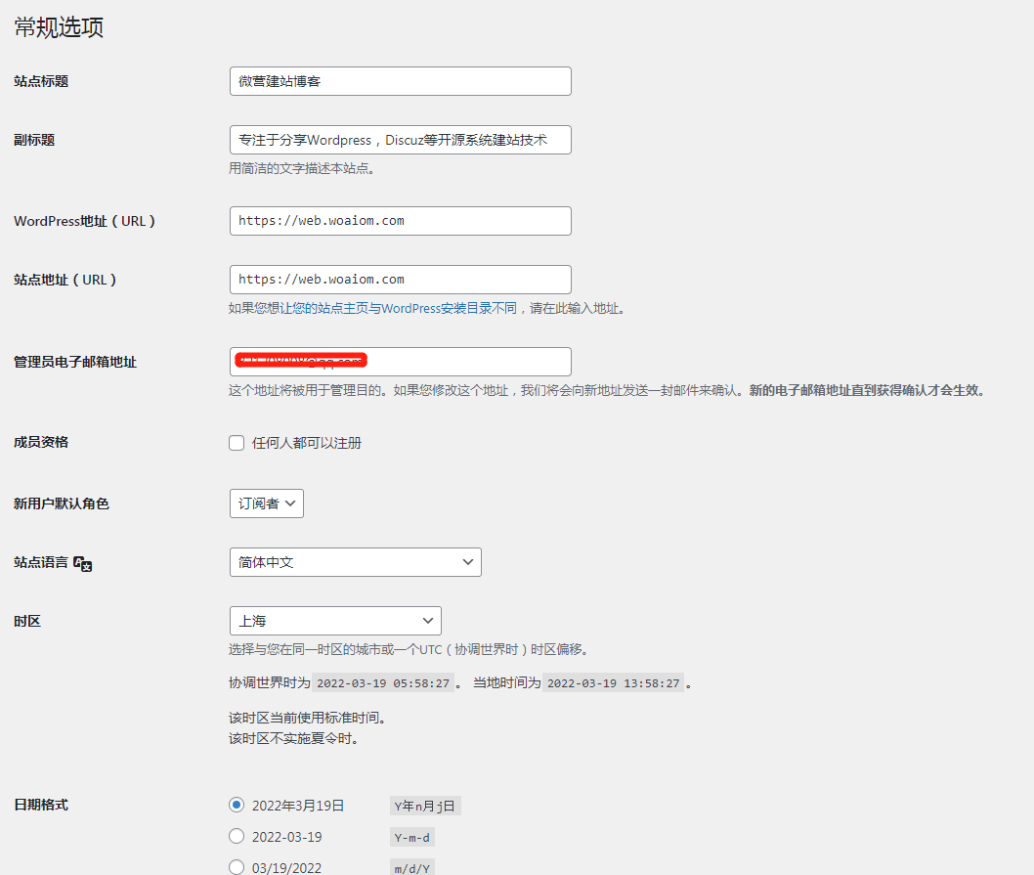Click the 副标题 label
Viewport: 1034px width, 875px height.
tap(34, 140)
